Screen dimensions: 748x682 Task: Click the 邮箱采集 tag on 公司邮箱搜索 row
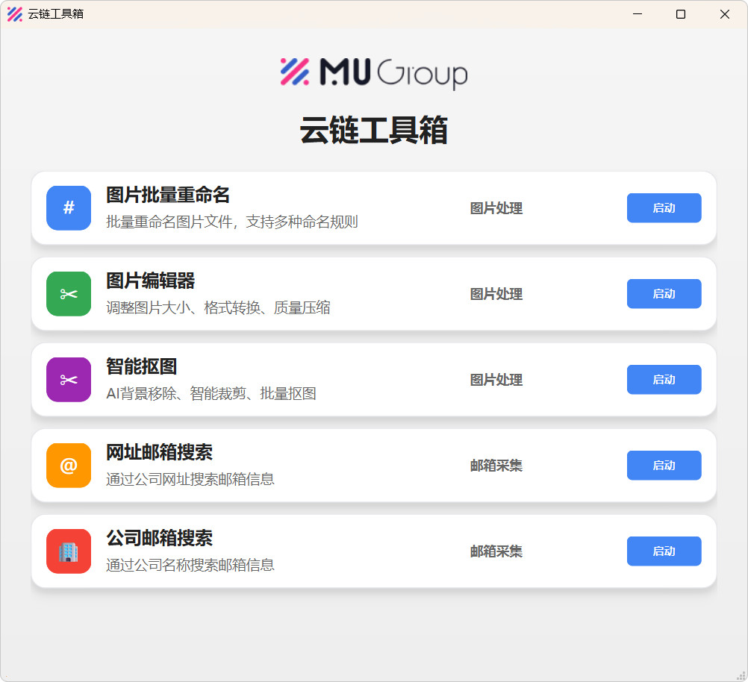[496, 551]
